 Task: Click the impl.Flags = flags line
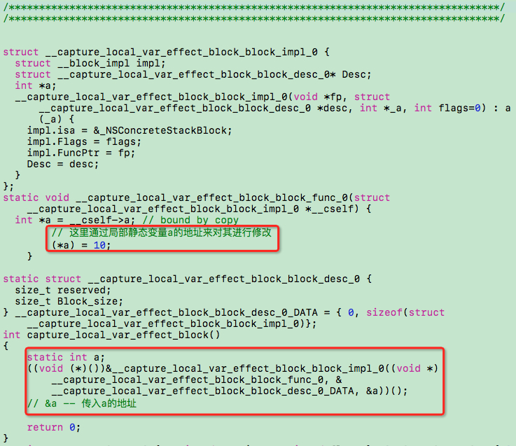point(84,141)
